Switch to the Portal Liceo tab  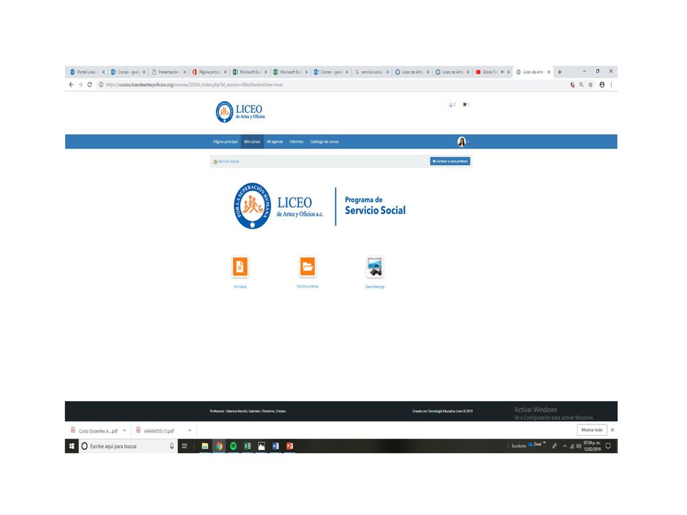tap(87, 72)
